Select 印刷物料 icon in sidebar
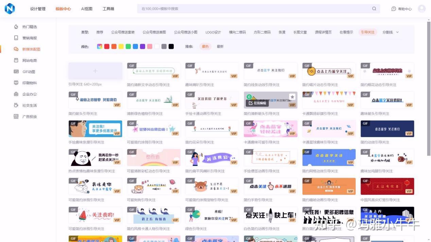431x242 pixels. [16, 83]
